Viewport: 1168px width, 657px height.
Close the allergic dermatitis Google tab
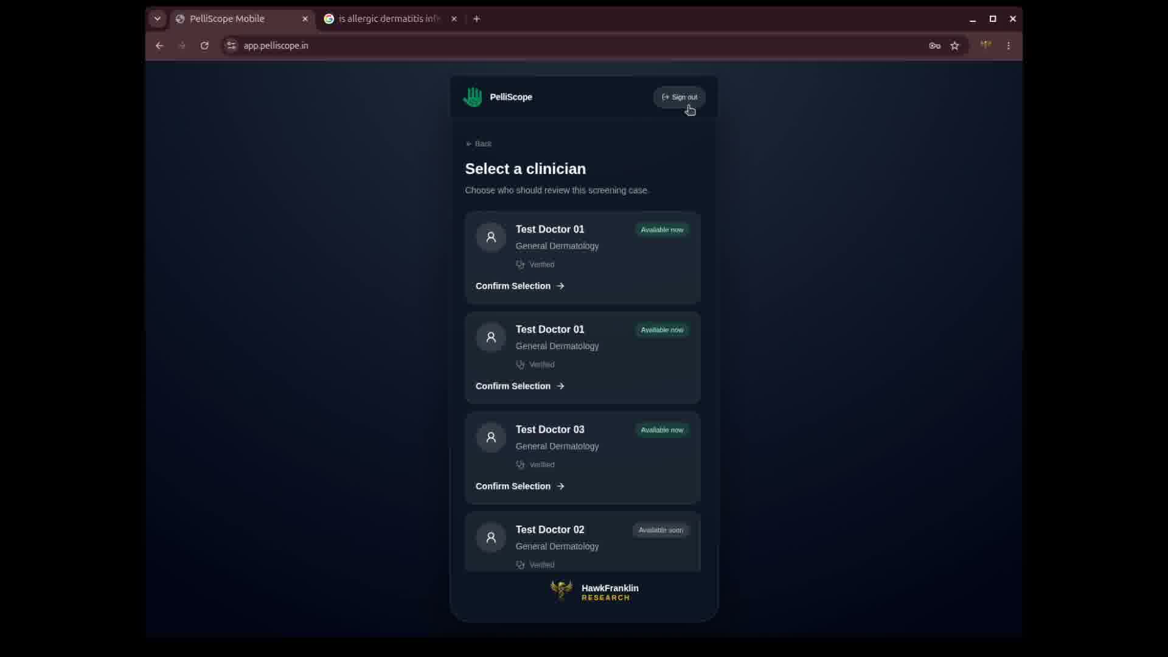pyautogui.click(x=454, y=19)
